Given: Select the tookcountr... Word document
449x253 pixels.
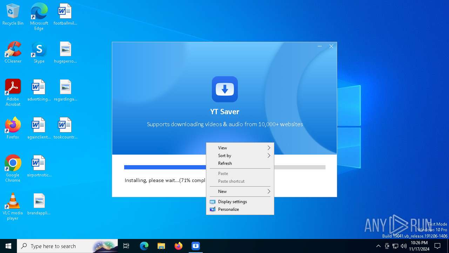Looking at the screenshot, I should pos(65,129).
